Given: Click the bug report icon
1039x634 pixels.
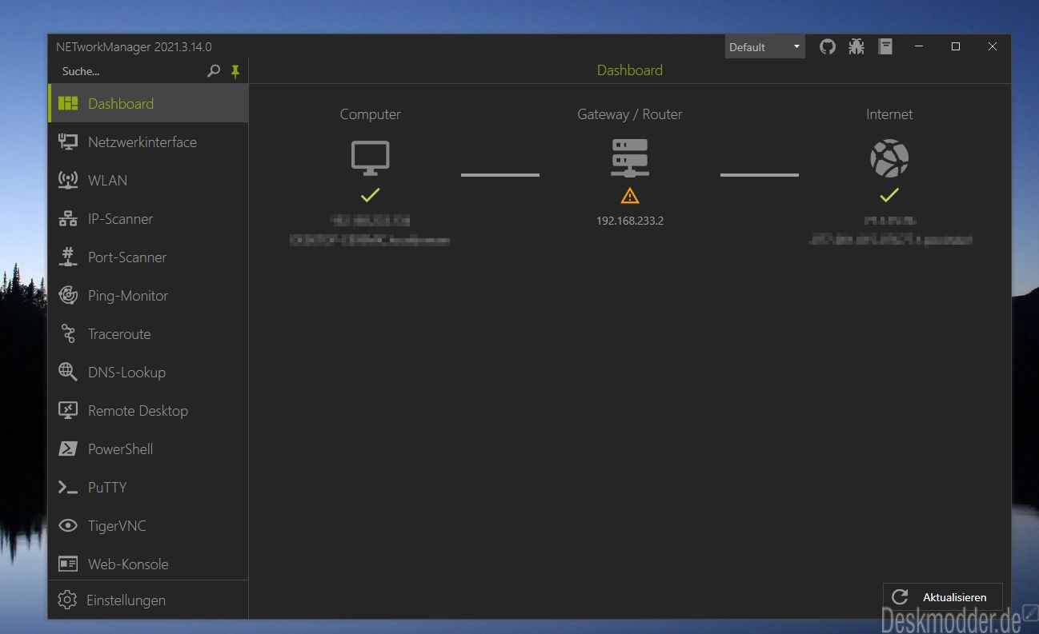Looking at the screenshot, I should [856, 47].
